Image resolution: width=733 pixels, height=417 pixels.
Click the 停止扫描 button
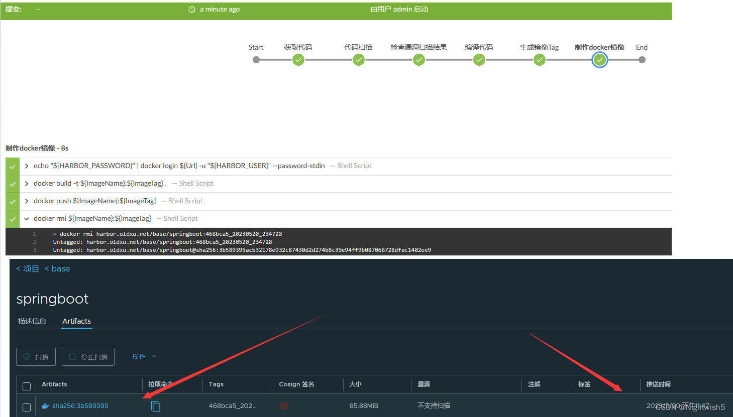pos(88,357)
